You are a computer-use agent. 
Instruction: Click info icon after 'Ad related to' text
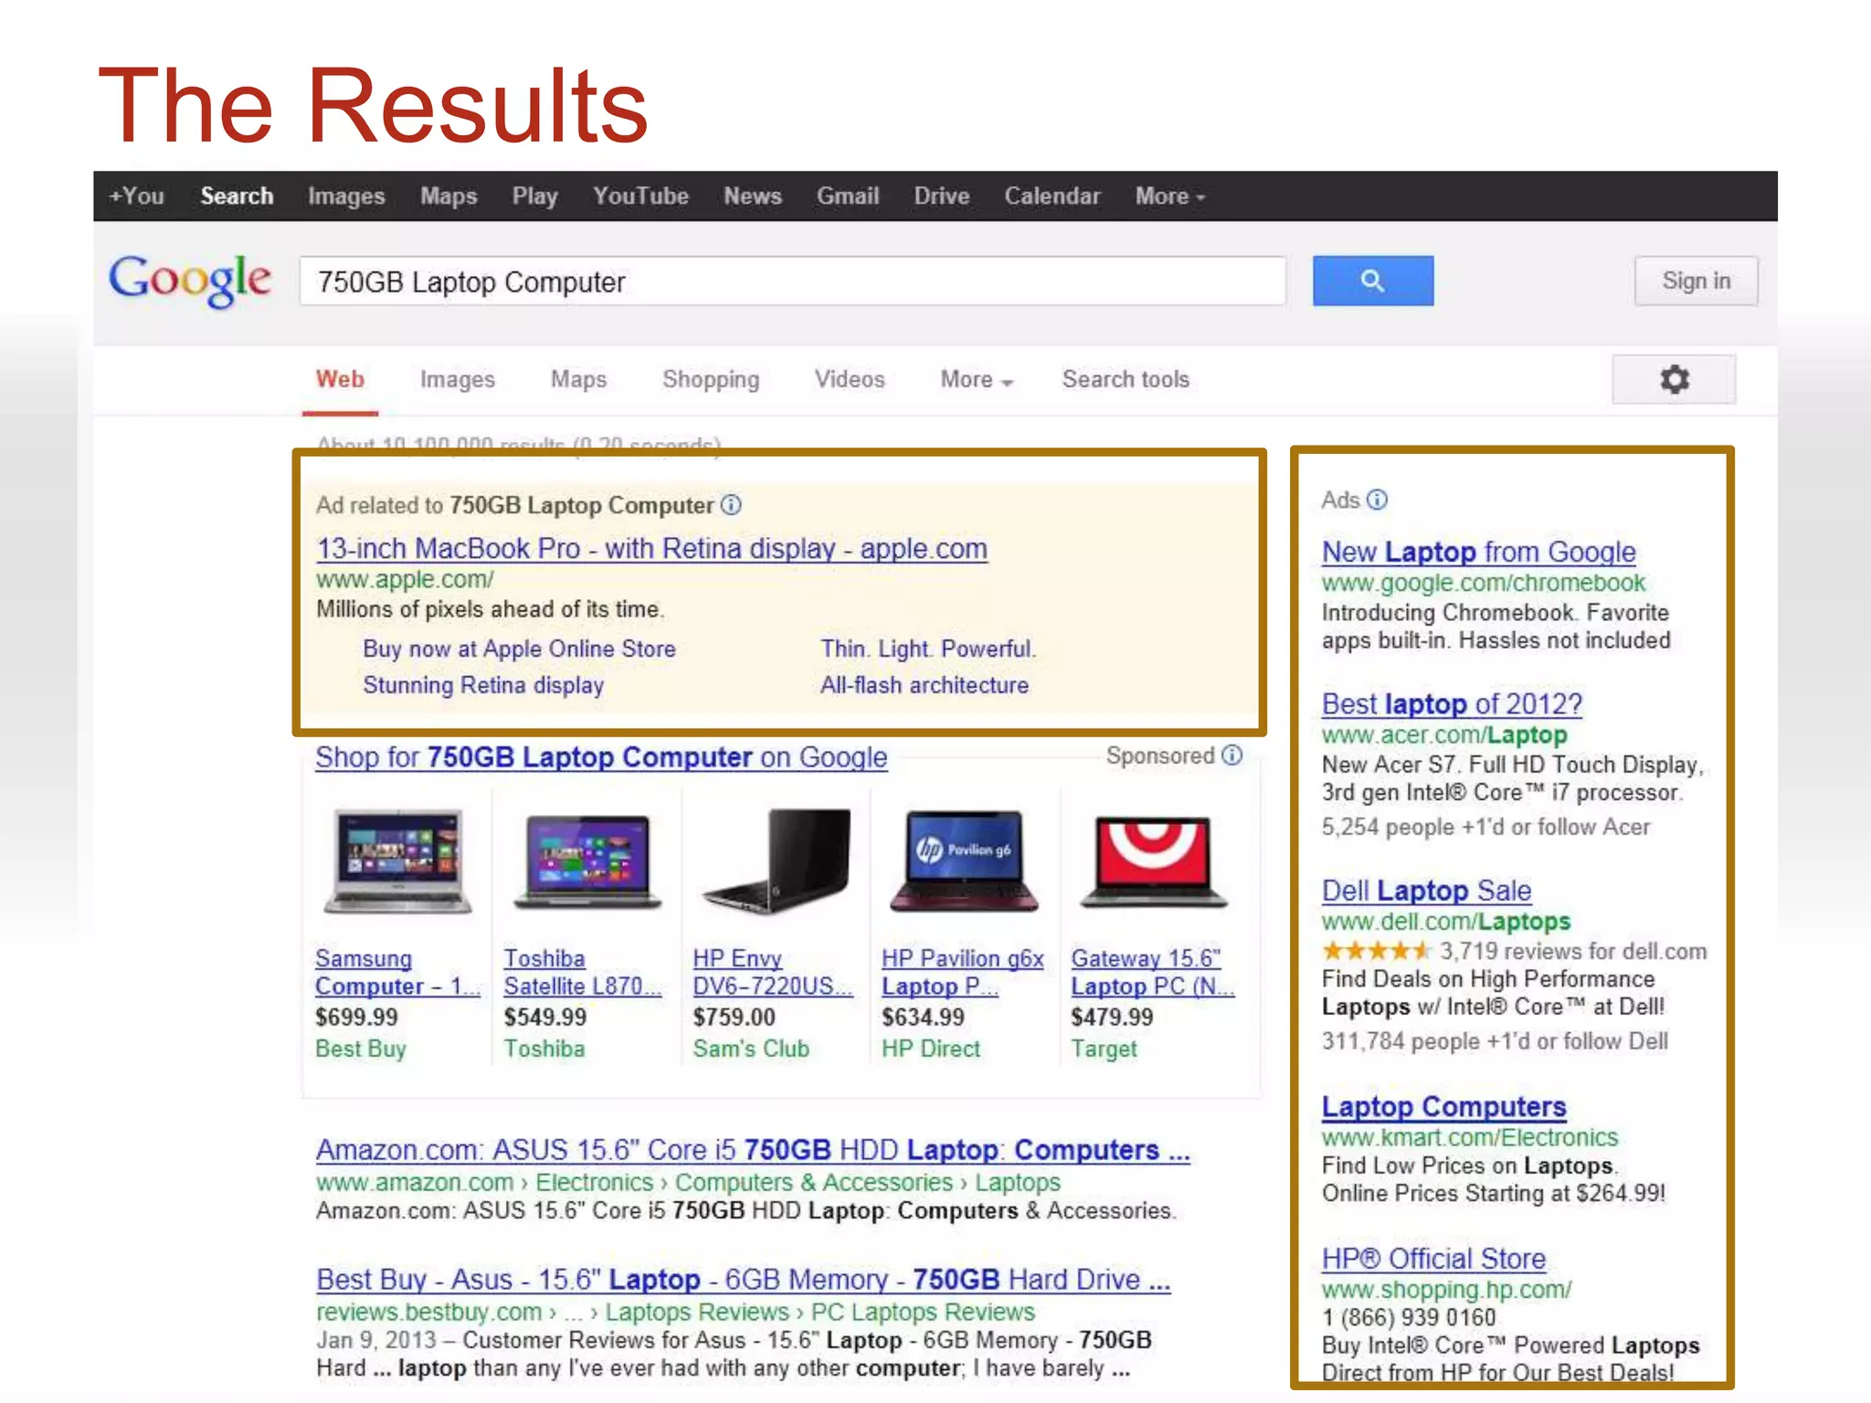[x=731, y=505]
